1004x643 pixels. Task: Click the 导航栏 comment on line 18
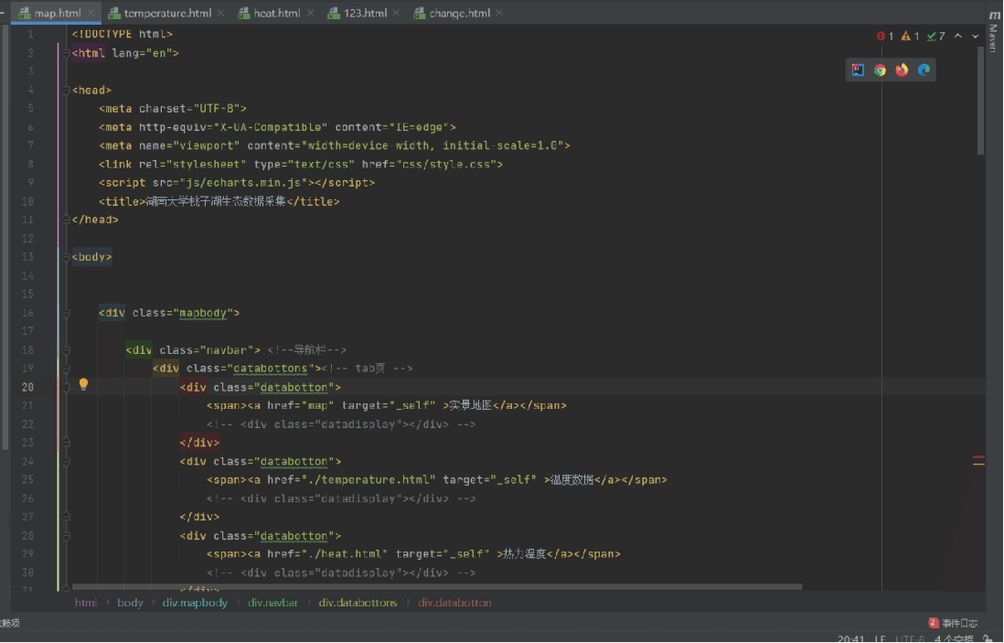pyautogui.click(x=306, y=350)
